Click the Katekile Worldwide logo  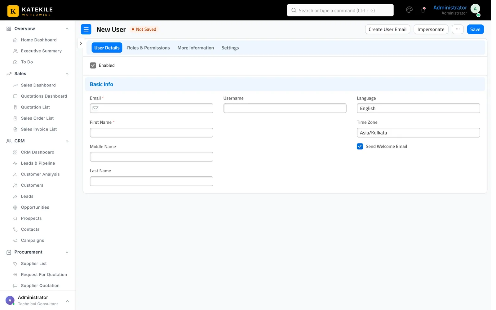pos(30,11)
